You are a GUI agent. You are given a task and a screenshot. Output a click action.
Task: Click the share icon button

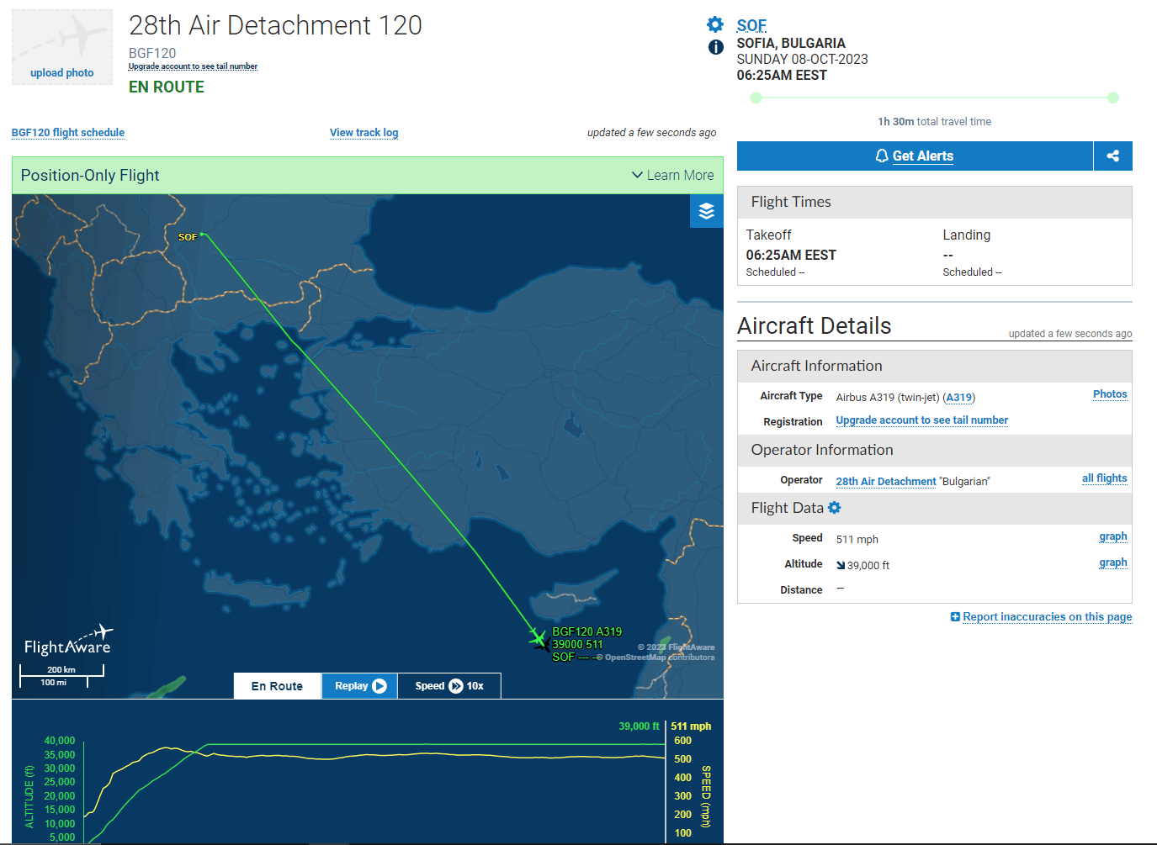click(x=1112, y=156)
